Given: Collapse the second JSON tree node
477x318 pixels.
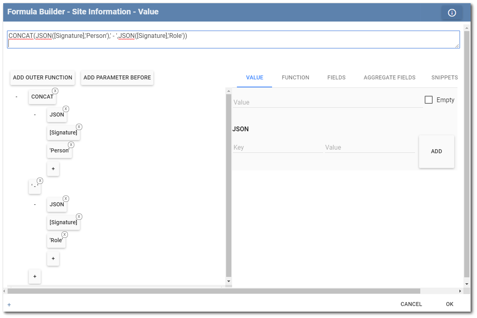Looking at the screenshot, I should [x=35, y=204].
